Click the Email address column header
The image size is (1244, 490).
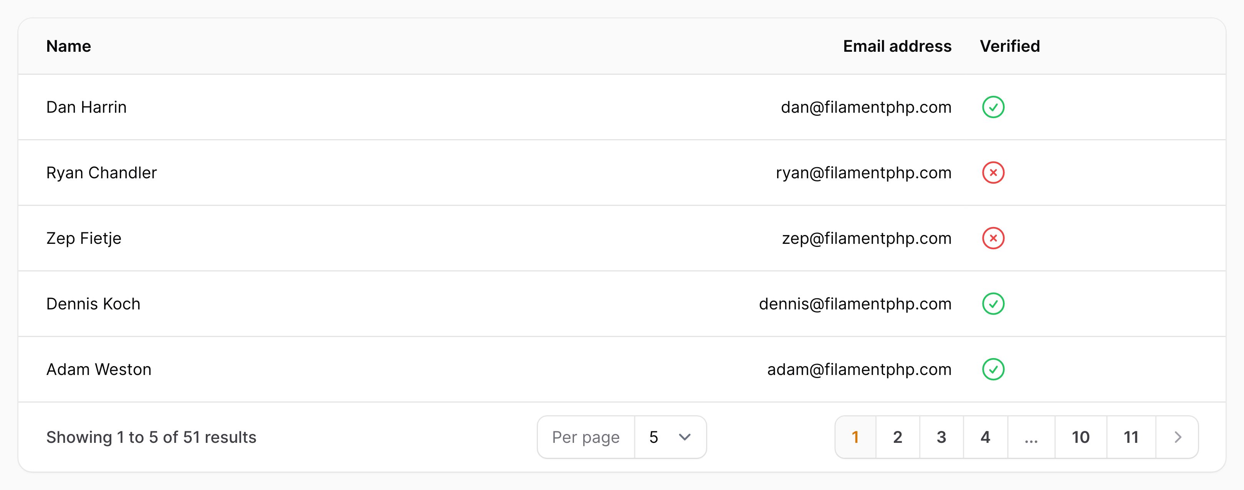[897, 46]
